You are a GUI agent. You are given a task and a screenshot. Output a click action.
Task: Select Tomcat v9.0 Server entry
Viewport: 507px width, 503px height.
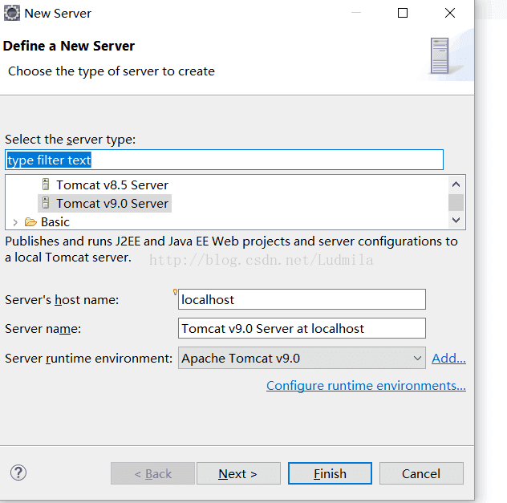pyautogui.click(x=112, y=203)
